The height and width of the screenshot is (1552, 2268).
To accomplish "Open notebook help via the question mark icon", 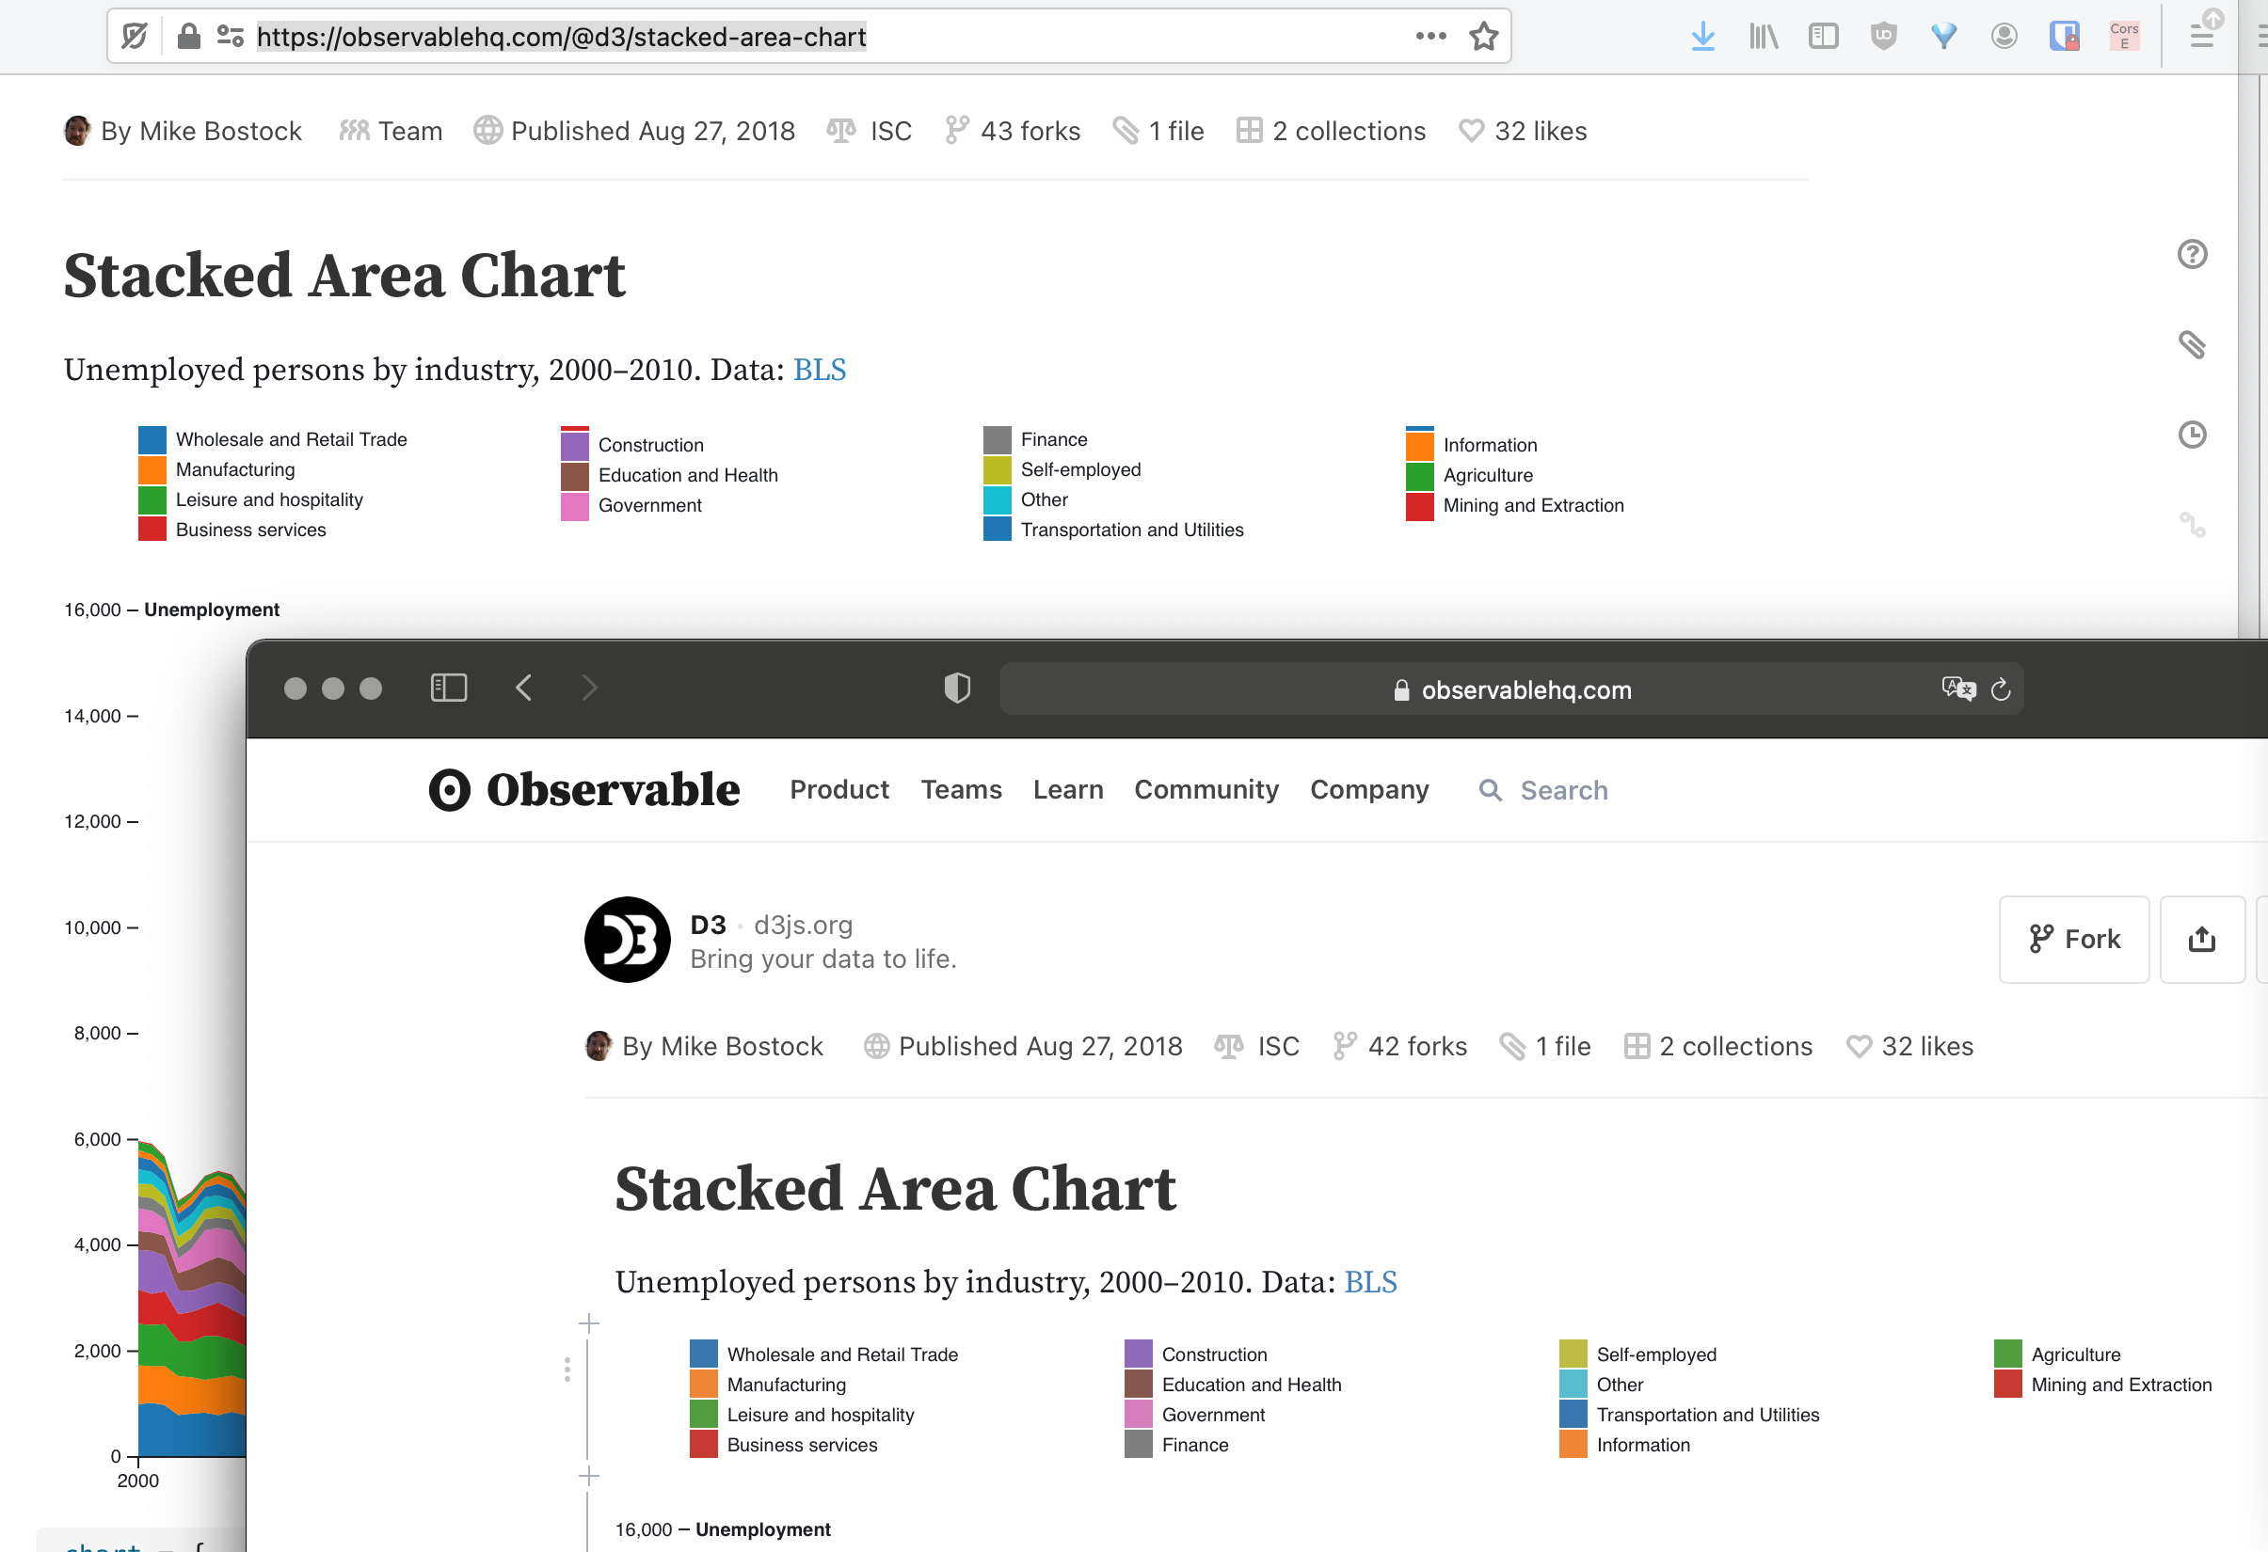I will click(2193, 254).
